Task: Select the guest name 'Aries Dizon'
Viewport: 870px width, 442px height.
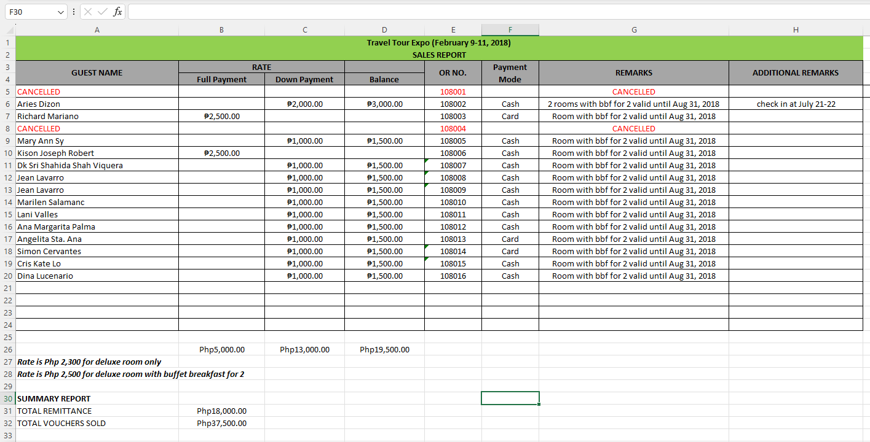Action: [x=39, y=104]
